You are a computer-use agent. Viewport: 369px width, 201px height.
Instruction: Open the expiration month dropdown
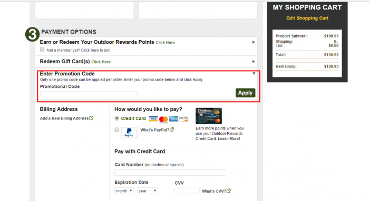tap(124, 191)
